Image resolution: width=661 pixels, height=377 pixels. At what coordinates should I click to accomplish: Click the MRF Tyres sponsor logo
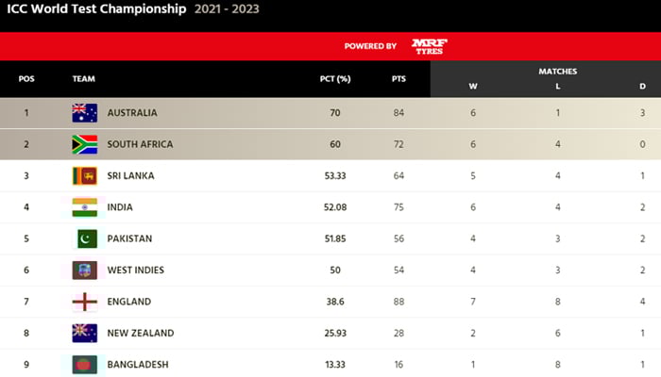coord(429,46)
